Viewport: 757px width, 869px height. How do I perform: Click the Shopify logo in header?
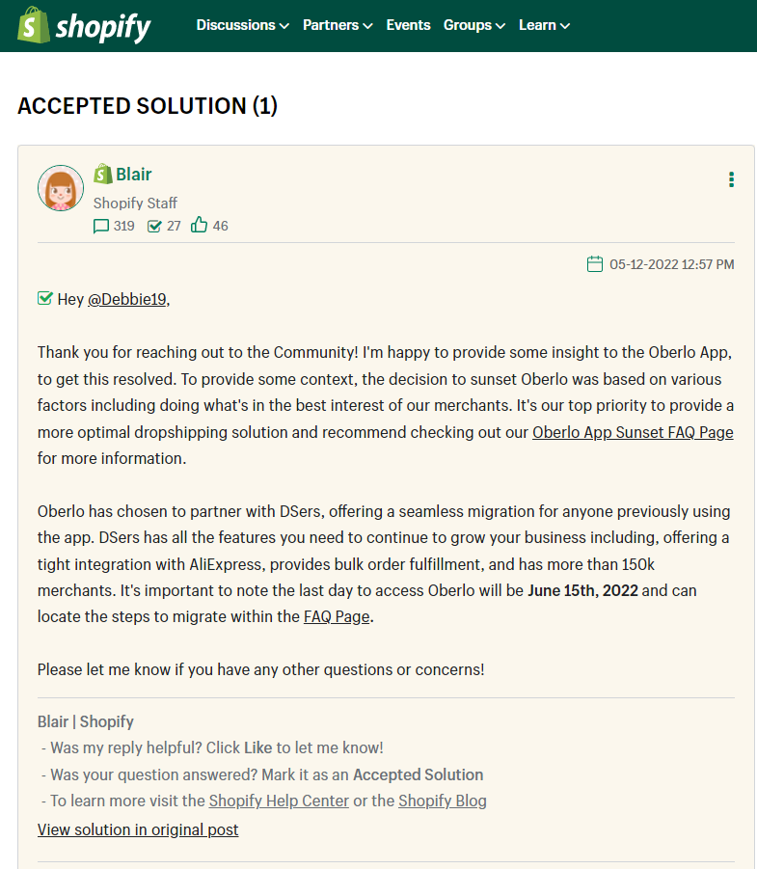pyautogui.click(x=84, y=25)
